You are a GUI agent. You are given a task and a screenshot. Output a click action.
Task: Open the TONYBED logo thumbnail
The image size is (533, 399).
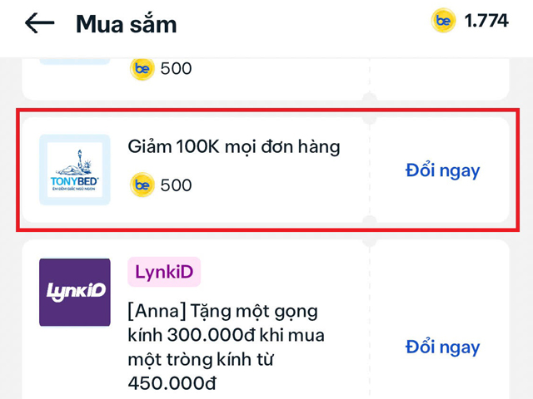pos(75,170)
